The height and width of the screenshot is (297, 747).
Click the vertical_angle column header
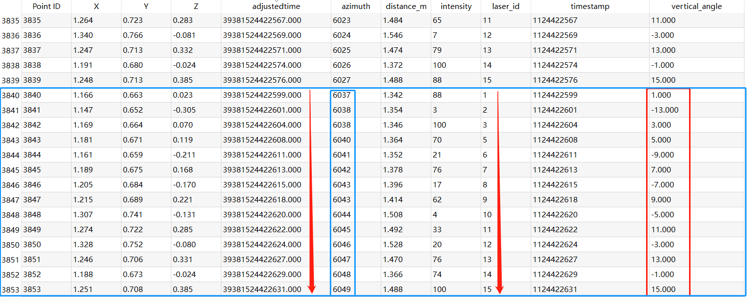696,6
